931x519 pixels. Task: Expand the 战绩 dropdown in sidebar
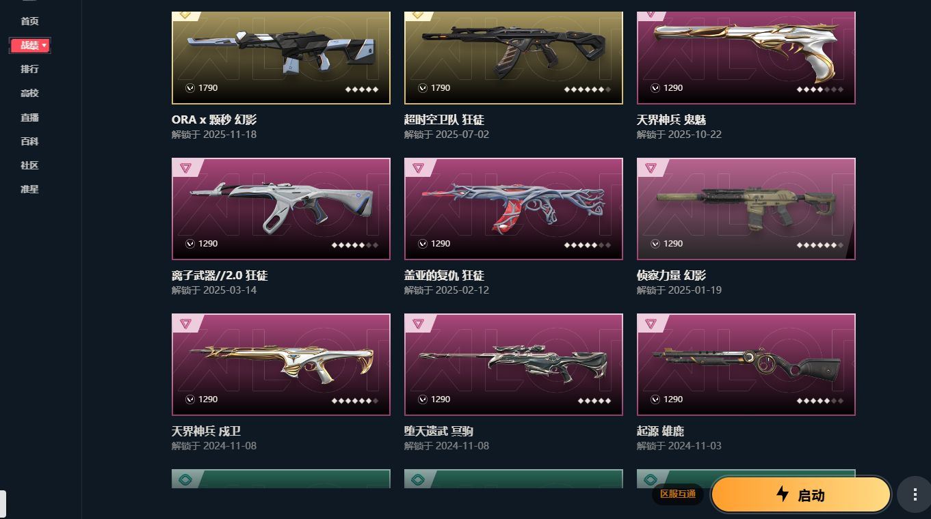pos(30,45)
